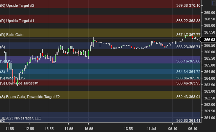This screenshot has height=132, width=216.
Task: Click the 362.50 price axis label
Action: (209, 98)
